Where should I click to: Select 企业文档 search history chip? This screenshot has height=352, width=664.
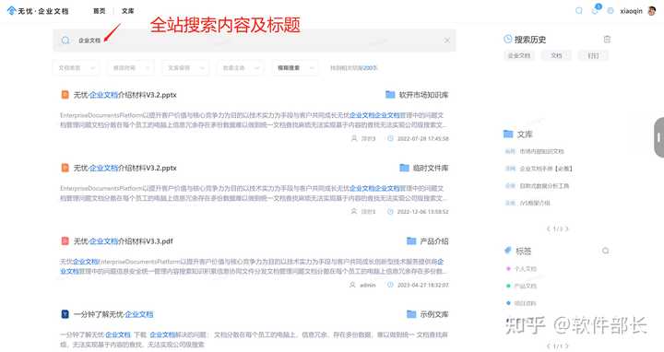coord(519,55)
